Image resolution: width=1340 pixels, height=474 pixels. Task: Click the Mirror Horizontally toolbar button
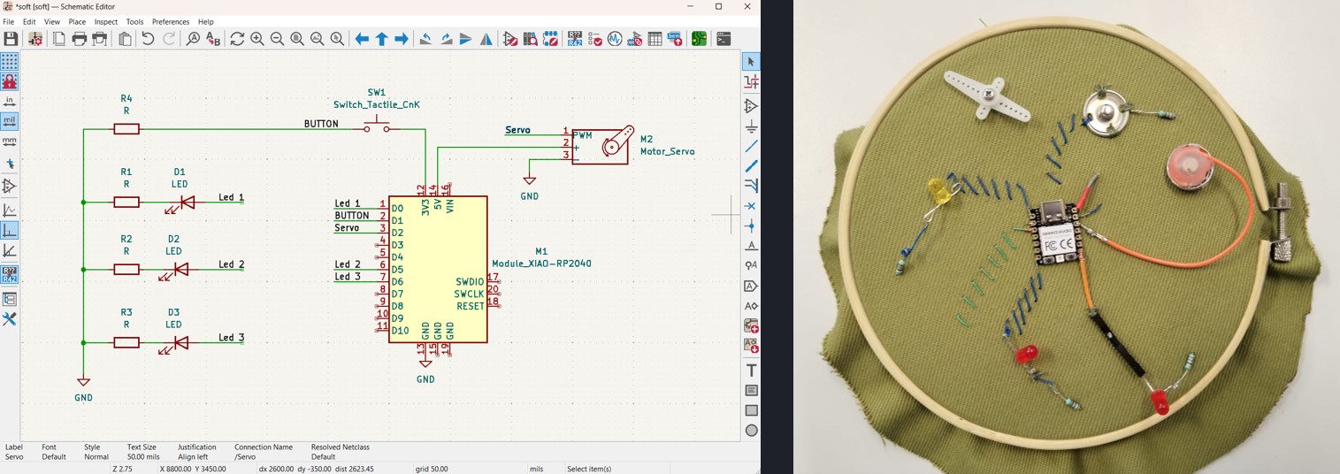pyautogui.click(x=486, y=39)
